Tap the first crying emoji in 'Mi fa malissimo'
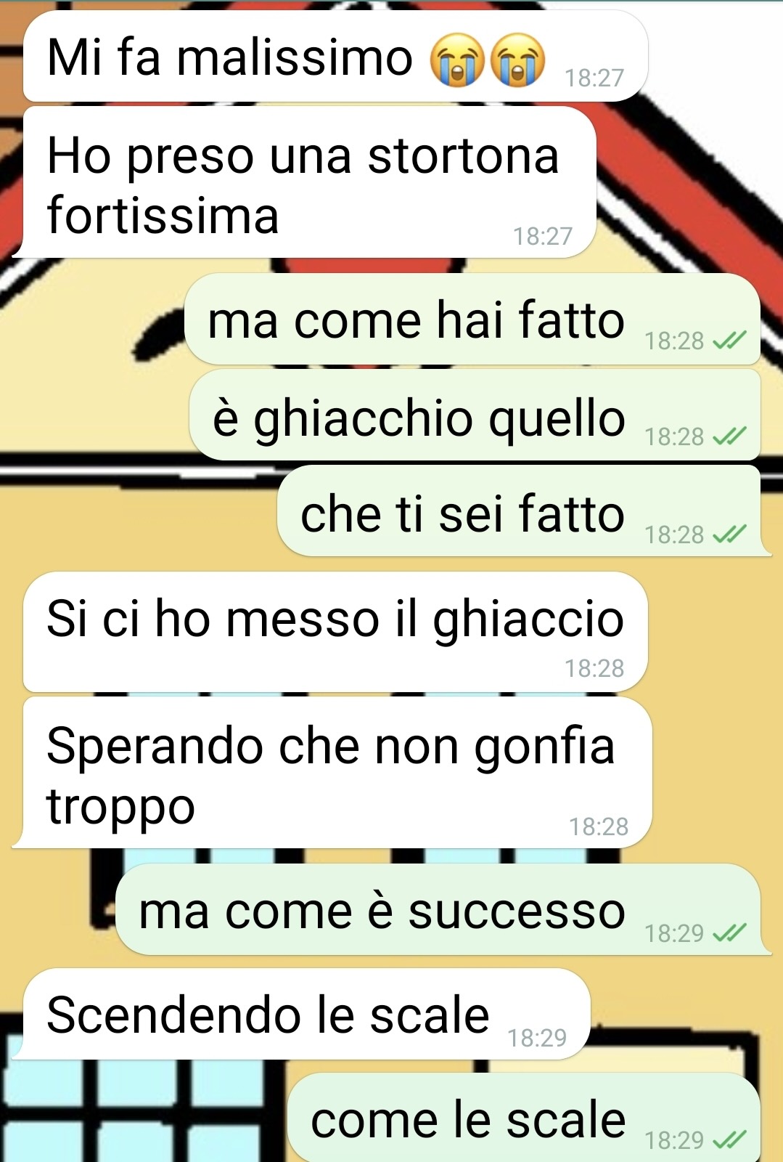The height and width of the screenshot is (1162, 783). point(456,60)
